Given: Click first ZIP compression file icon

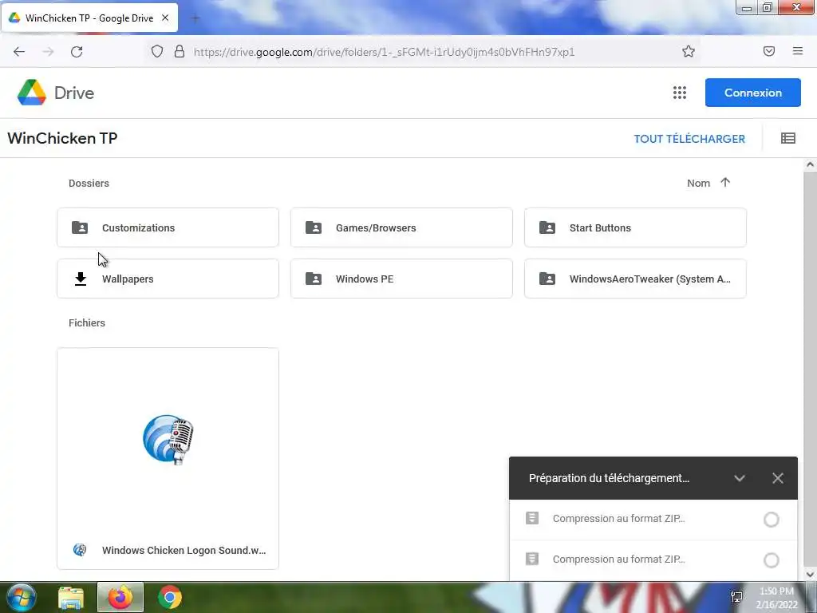Looking at the screenshot, I should tap(532, 518).
